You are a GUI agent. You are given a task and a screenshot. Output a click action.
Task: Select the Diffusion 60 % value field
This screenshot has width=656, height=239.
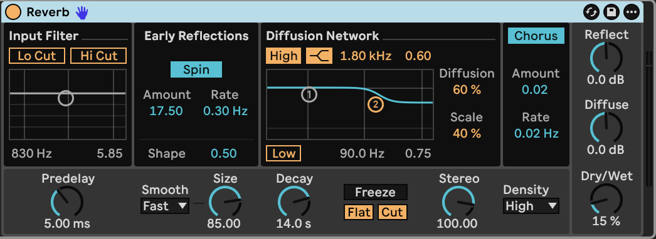467,89
